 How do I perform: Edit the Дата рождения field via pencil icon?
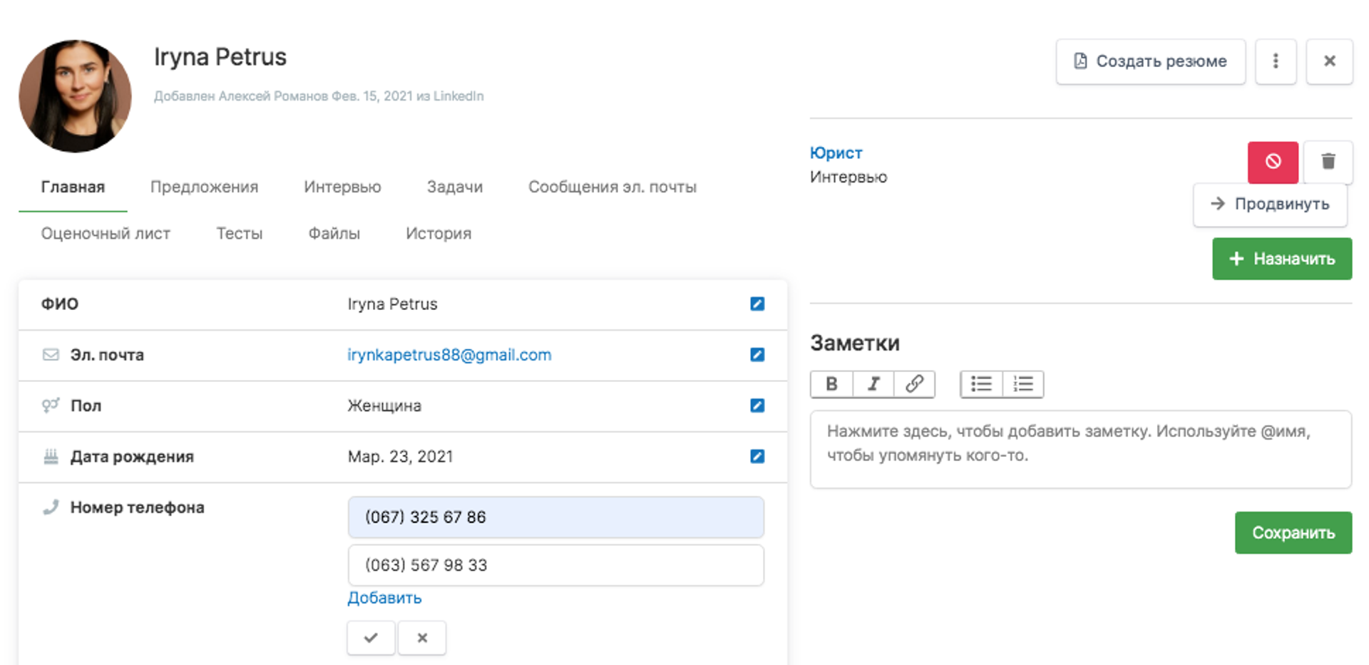(757, 456)
